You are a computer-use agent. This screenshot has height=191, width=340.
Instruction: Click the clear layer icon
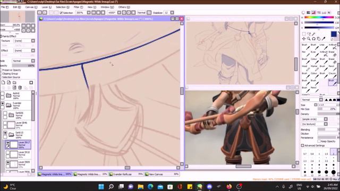click(x=14, y=88)
